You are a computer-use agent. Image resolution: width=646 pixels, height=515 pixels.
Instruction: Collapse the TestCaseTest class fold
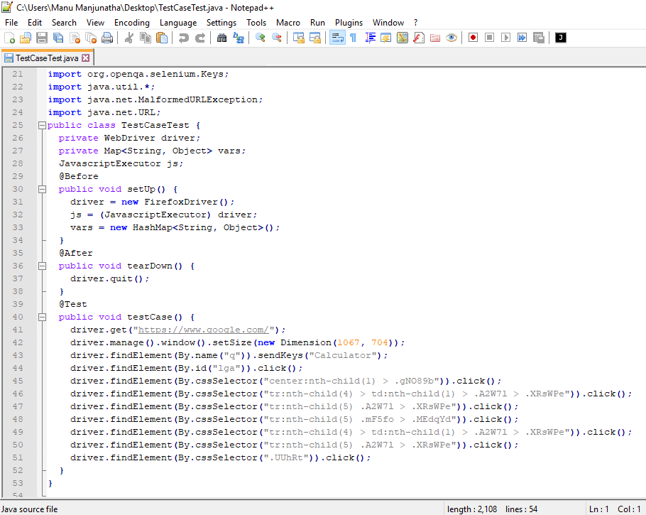42,124
